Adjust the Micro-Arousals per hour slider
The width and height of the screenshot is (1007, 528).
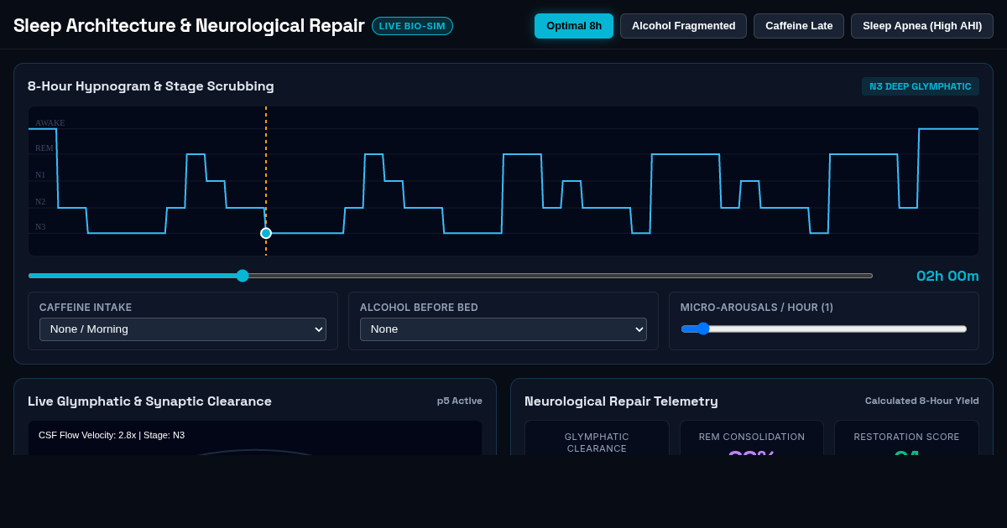tap(824, 329)
